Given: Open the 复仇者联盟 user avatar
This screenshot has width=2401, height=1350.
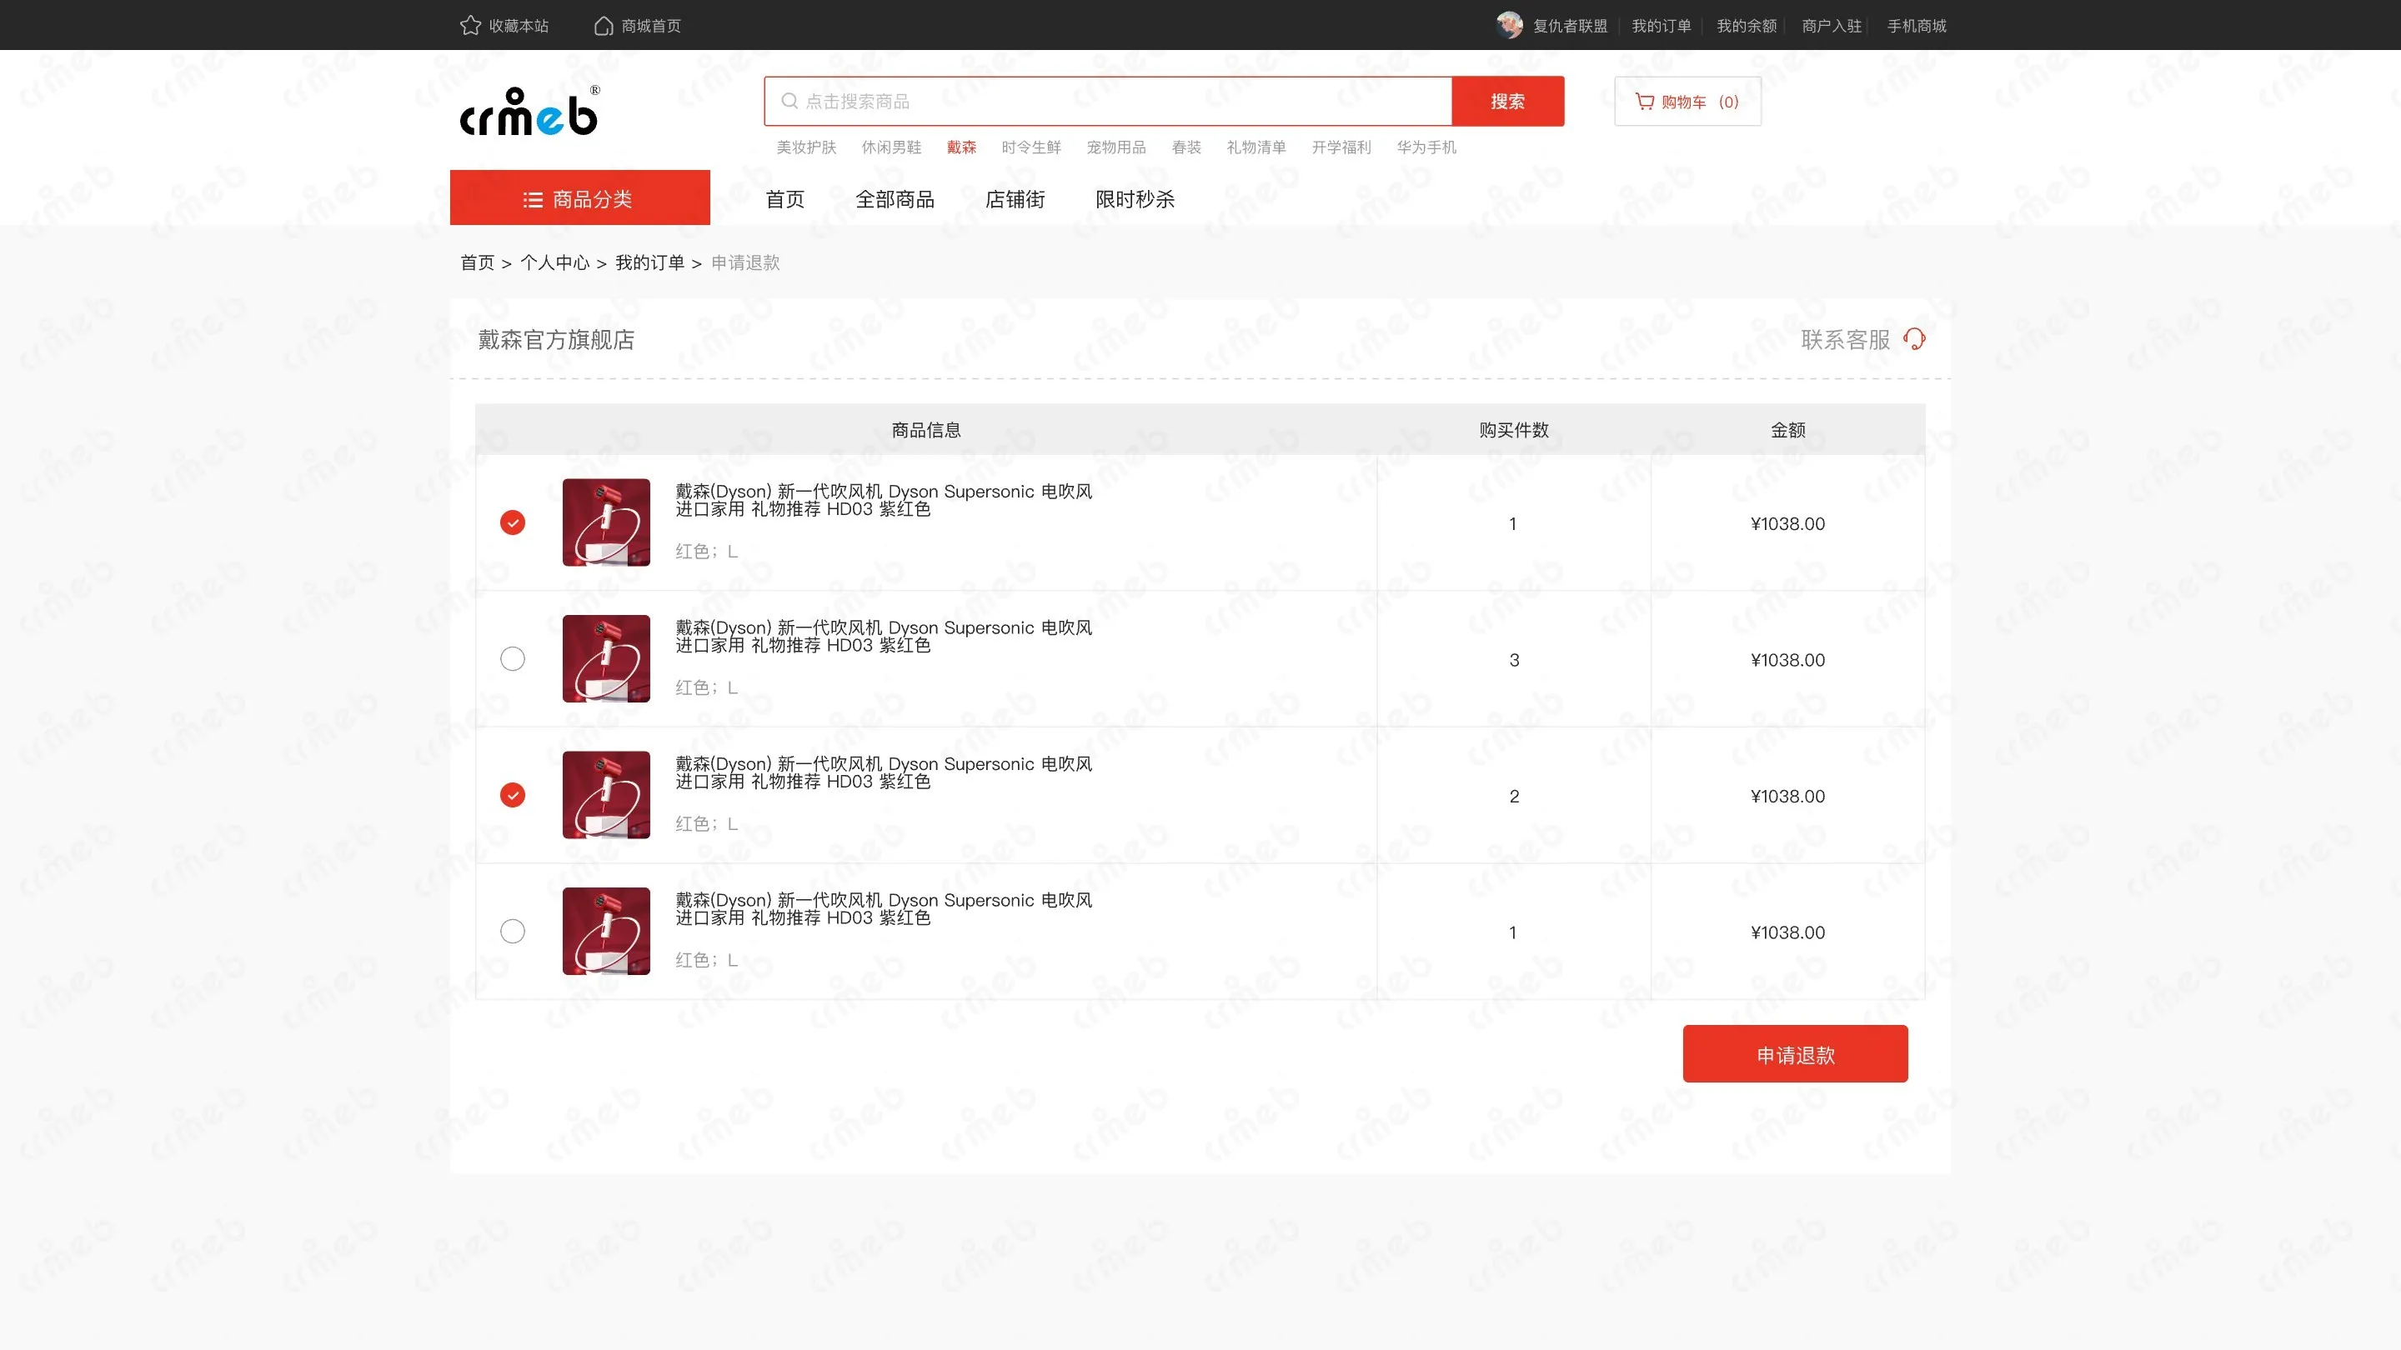Looking at the screenshot, I should 1509,25.
